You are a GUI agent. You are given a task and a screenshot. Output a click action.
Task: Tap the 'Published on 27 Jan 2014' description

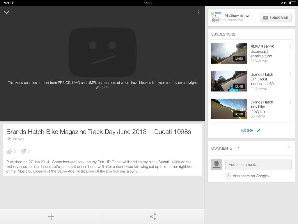100,167
